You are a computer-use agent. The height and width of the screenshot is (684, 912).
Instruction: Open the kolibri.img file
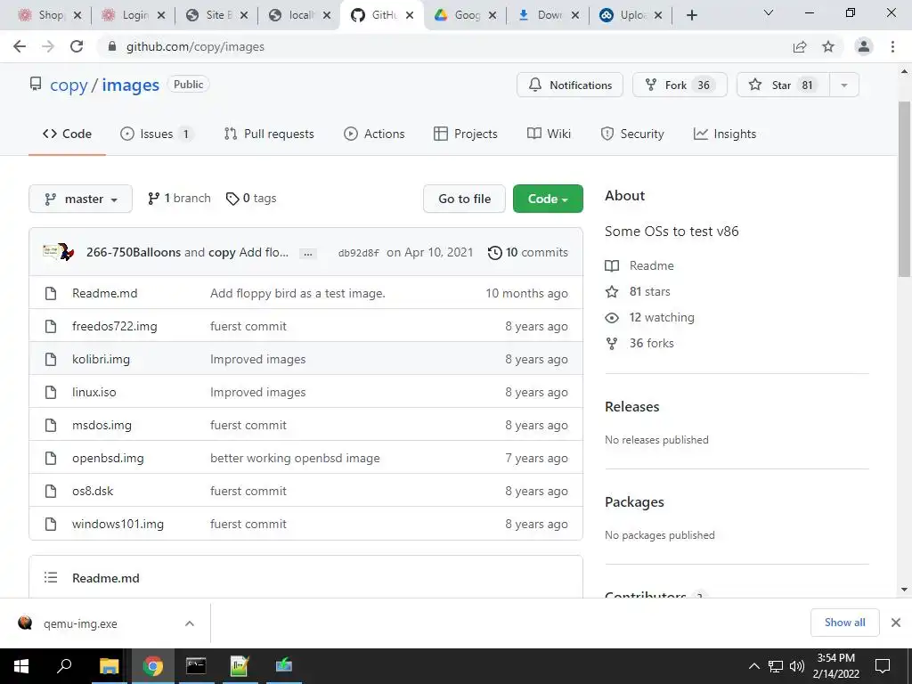tap(102, 360)
